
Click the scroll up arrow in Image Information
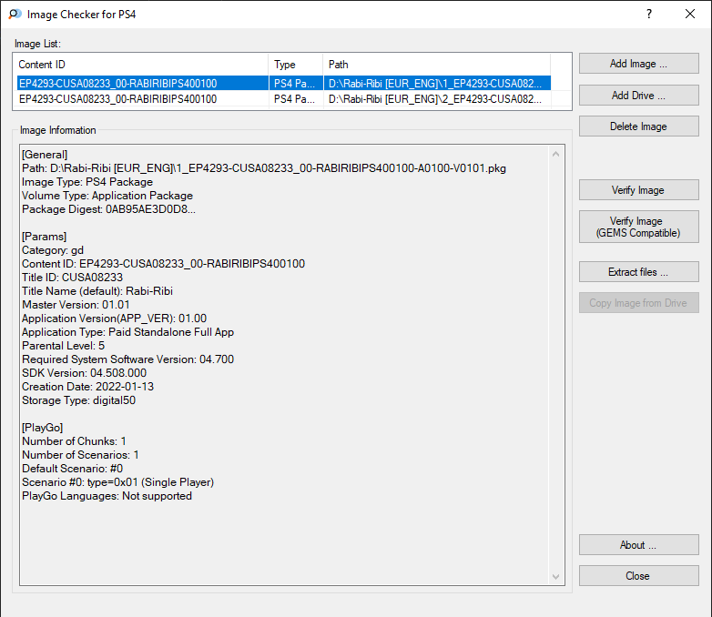[x=555, y=155]
